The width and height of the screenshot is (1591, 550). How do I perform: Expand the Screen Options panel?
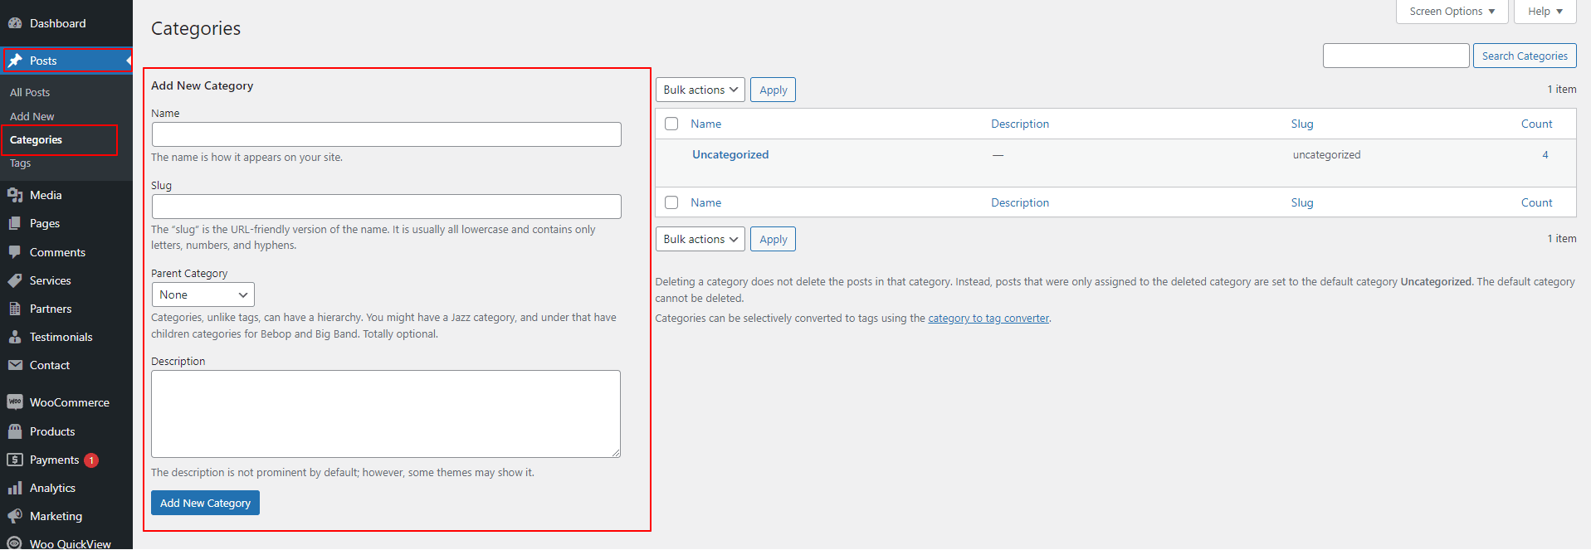1451,12
